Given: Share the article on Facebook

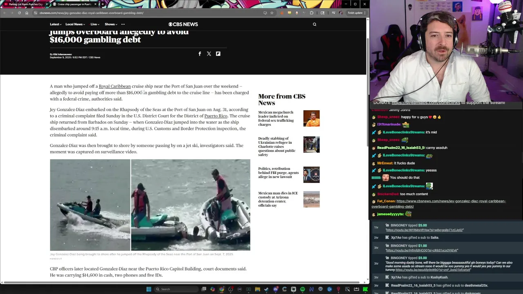Looking at the screenshot, I should tap(199, 53).
